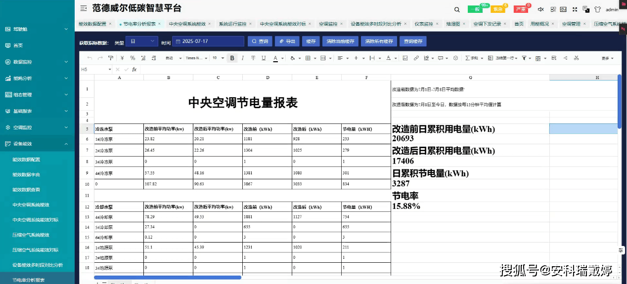The width and height of the screenshot is (627, 284).
Task: Toggle fullscreen mode icon
Action: point(575,9)
